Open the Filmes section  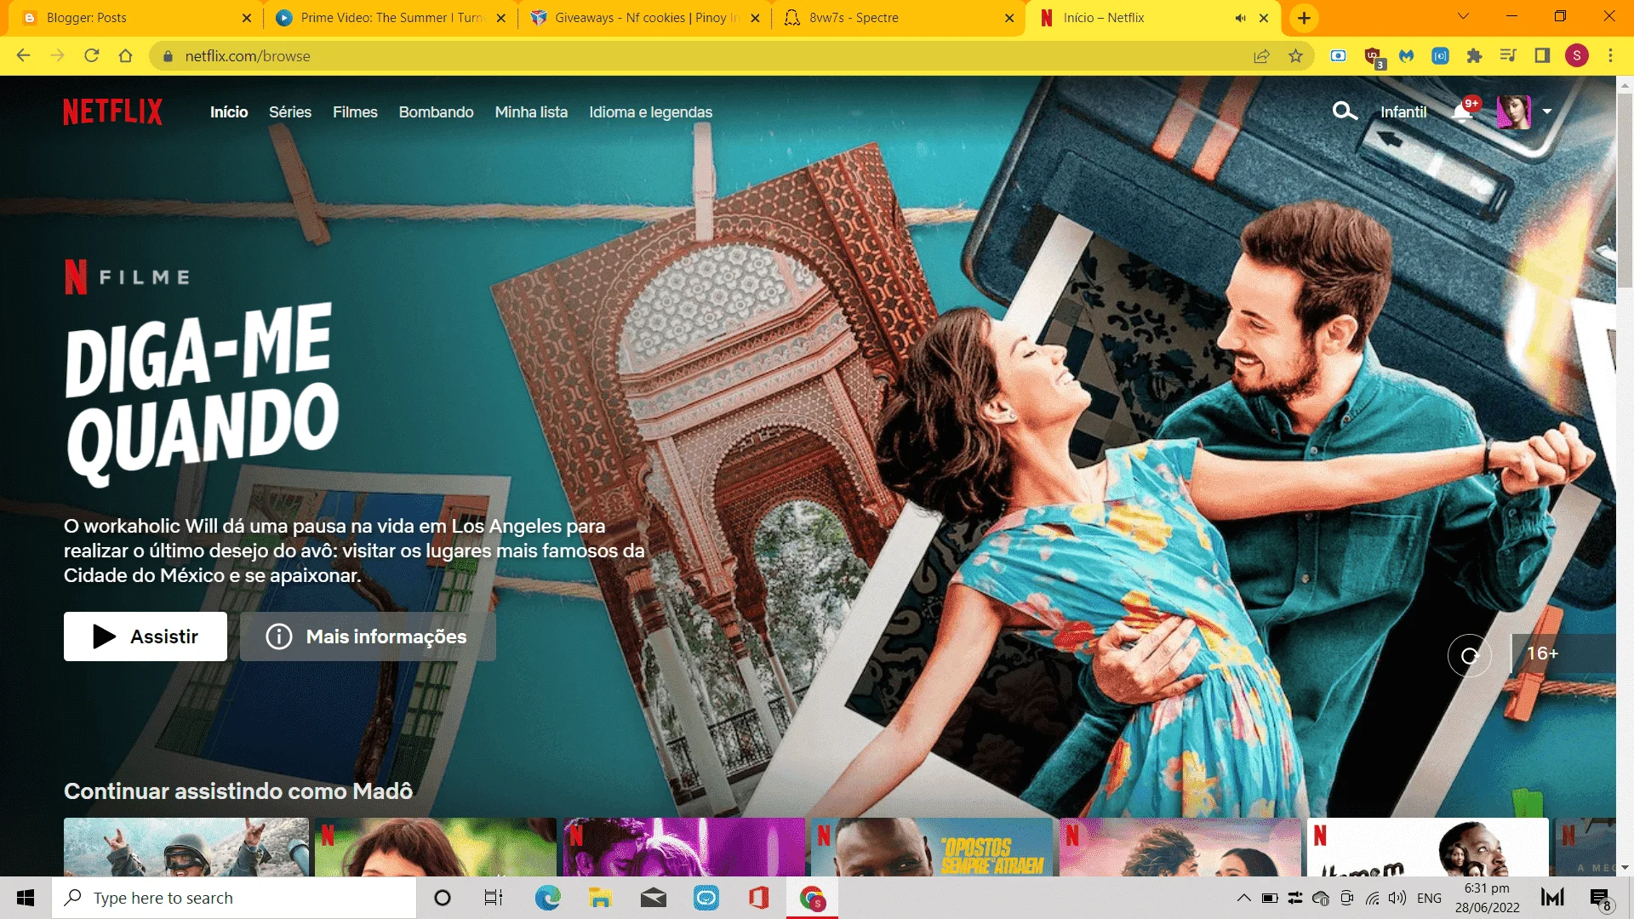click(355, 112)
